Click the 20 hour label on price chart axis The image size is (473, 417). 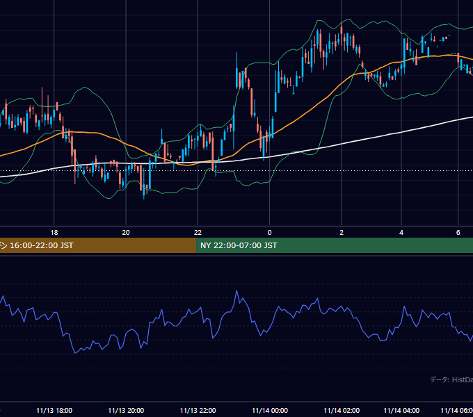(x=126, y=233)
